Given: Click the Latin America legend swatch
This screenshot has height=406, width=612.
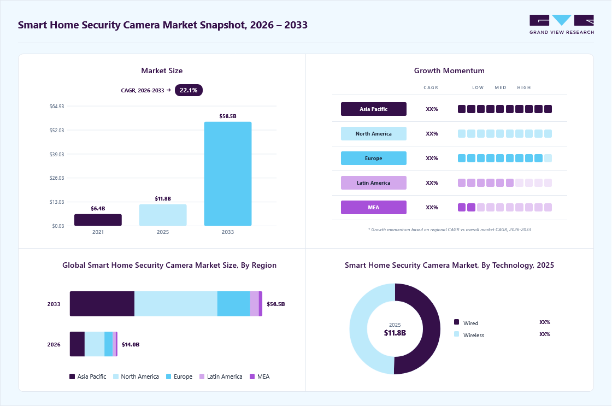Looking at the screenshot, I should coord(202,376).
